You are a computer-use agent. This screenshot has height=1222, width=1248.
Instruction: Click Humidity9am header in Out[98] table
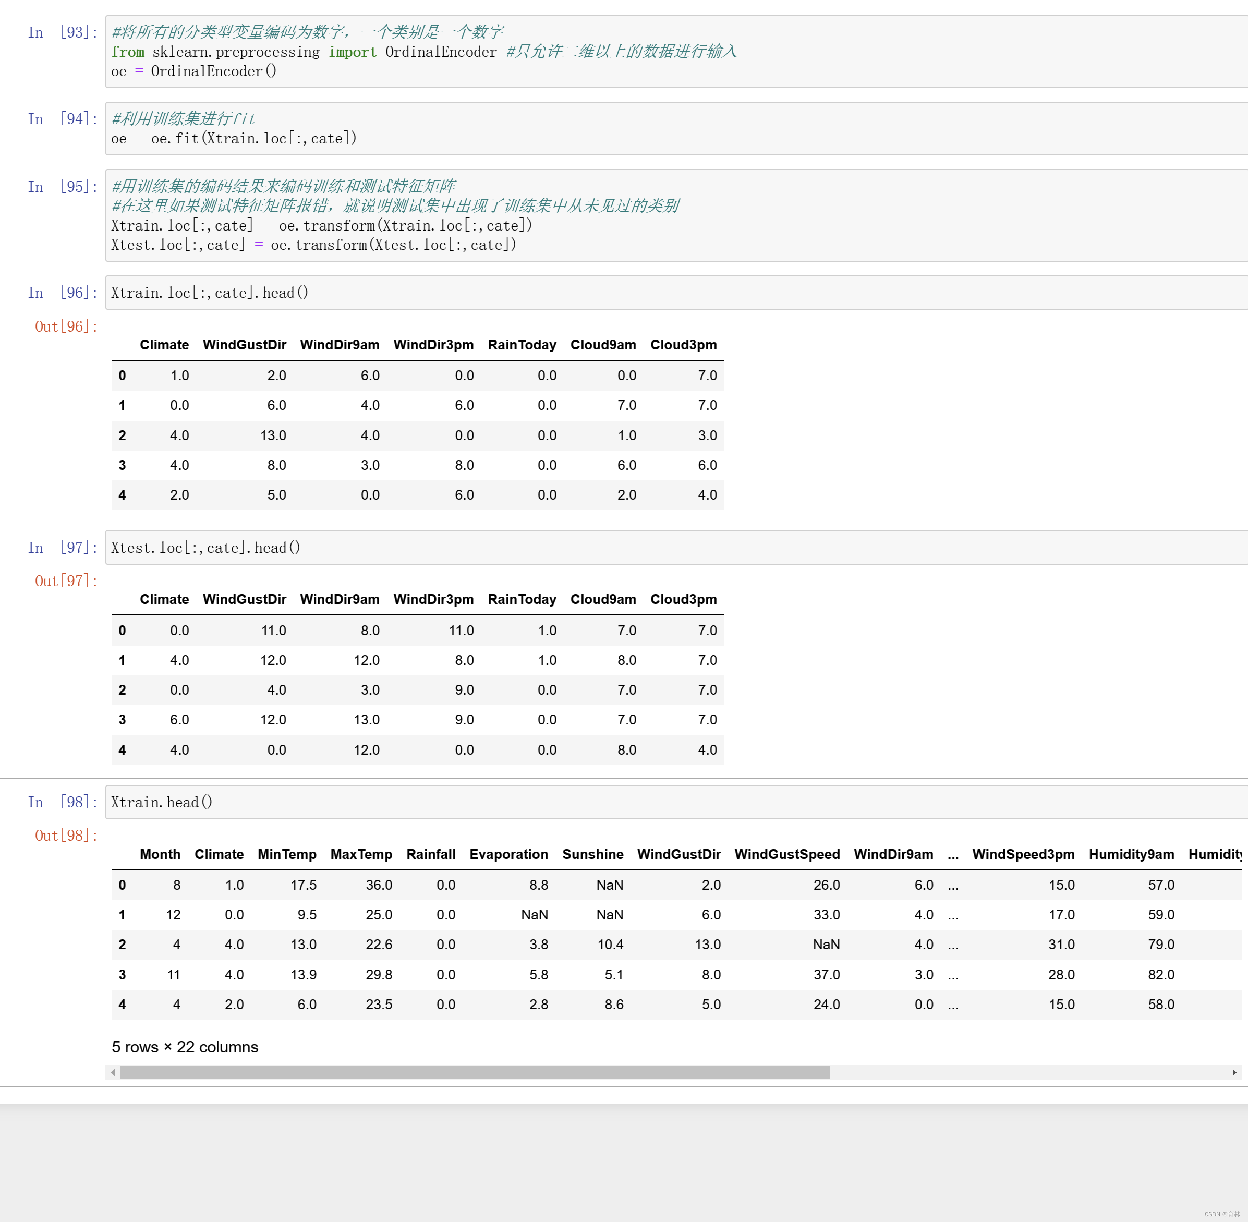click(1131, 854)
